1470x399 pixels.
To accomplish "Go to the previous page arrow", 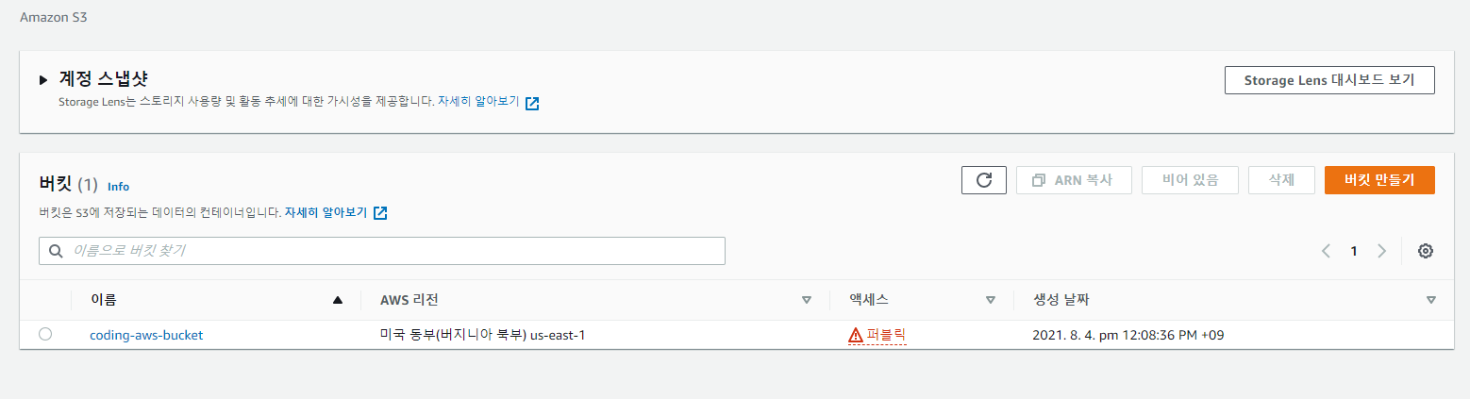I will 1327,251.
